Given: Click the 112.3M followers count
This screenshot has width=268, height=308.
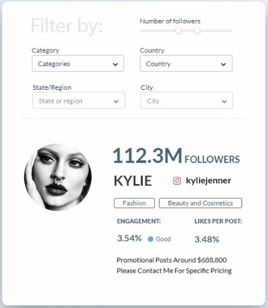Looking at the screenshot, I should point(148,156).
